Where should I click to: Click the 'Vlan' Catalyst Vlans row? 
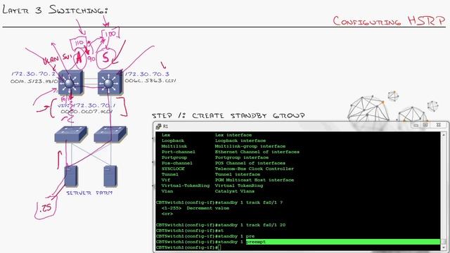click(x=208, y=191)
